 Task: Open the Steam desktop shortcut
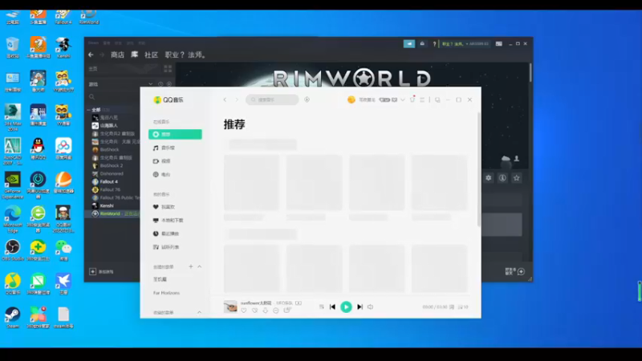click(x=13, y=318)
